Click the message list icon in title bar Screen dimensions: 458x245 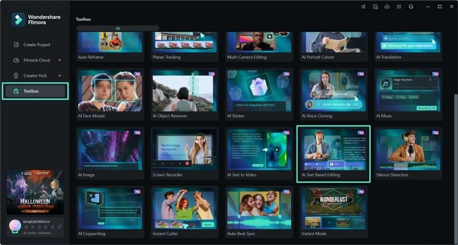[374, 6]
